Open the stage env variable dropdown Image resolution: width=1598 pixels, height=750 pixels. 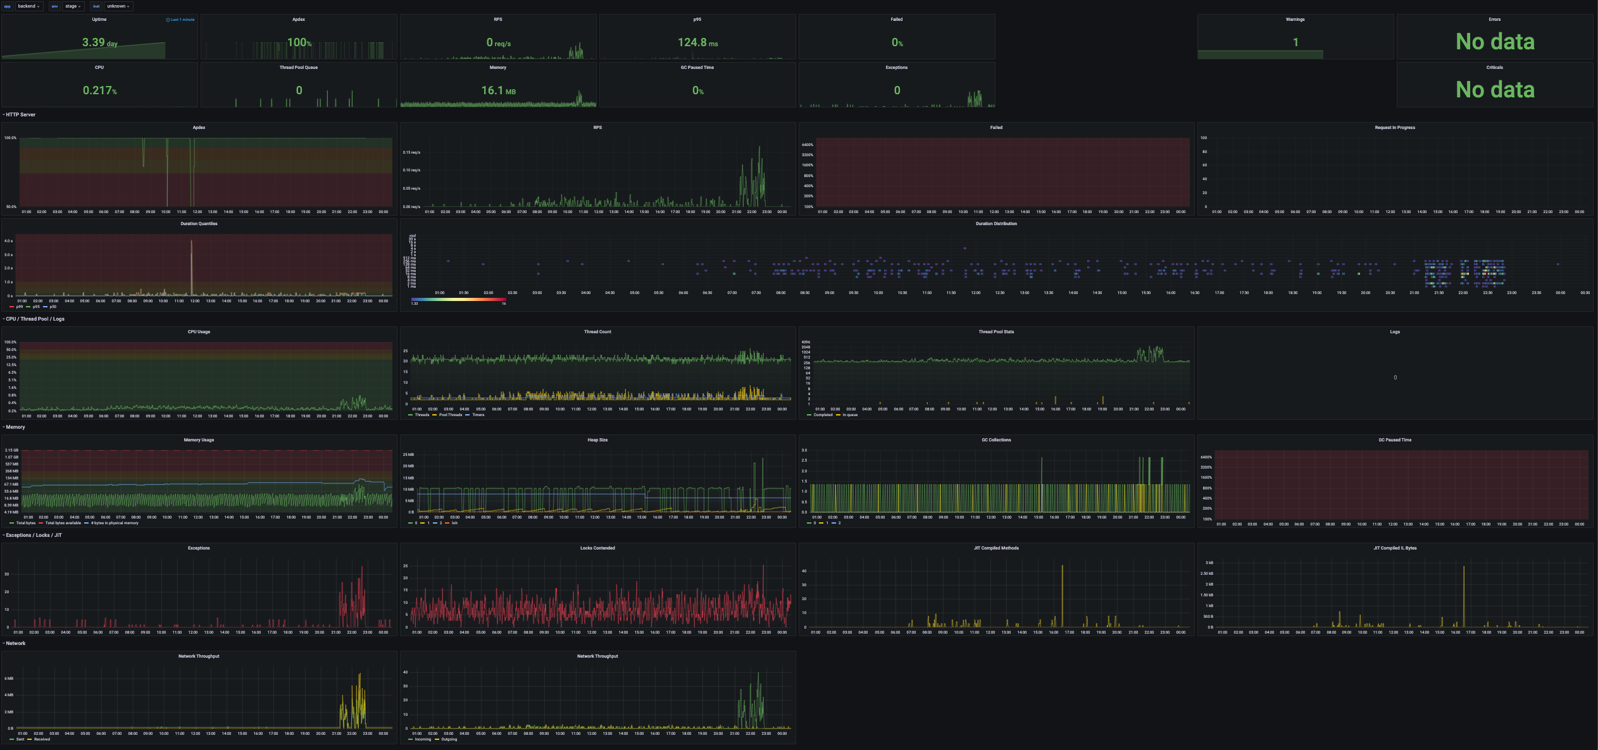click(x=73, y=6)
